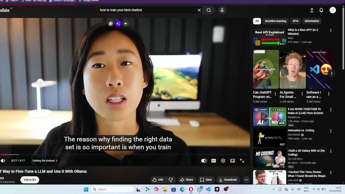
Task: Select the 'Machine learning' filter chip
Action: coord(275,21)
